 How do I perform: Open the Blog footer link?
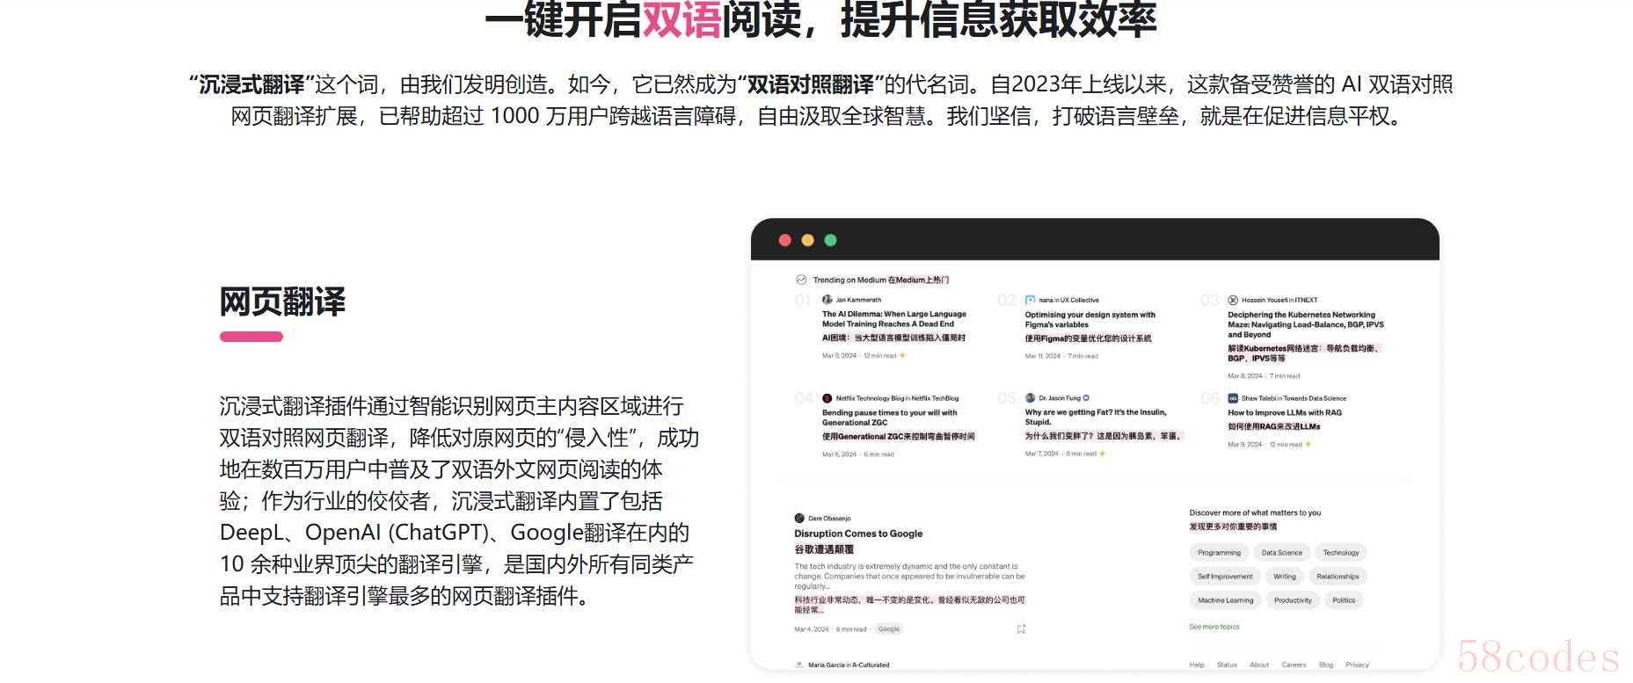pos(1326,665)
